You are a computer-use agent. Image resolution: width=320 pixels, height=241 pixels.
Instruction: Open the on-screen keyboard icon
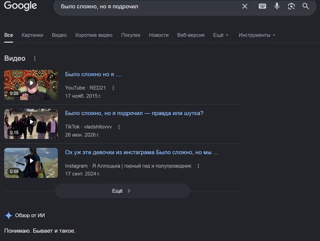[262, 6]
